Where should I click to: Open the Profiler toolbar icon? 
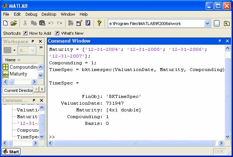[x=88, y=23]
